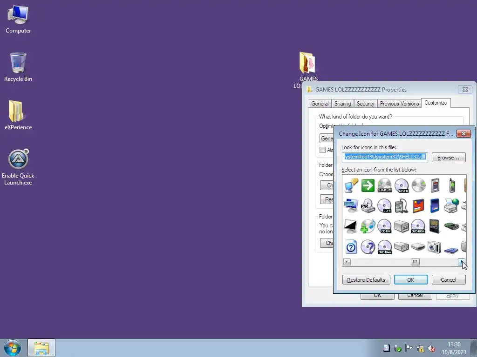477x357 pixels.
Task: Pick the CD-ROM disc icon
Action: pos(384,185)
